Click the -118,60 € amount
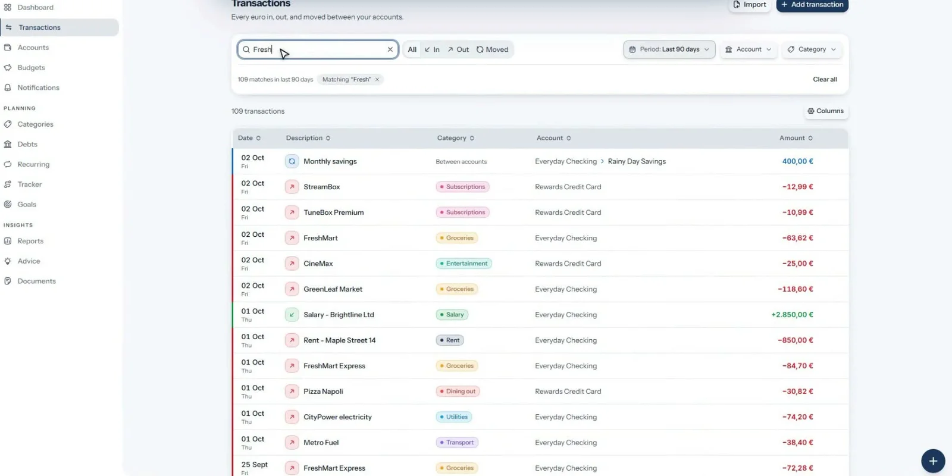952x476 pixels. tap(796, 289)
